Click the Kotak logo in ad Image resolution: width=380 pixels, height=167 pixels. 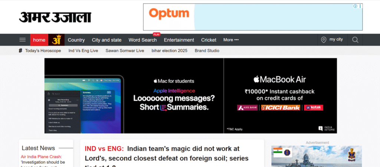(313, 108)
